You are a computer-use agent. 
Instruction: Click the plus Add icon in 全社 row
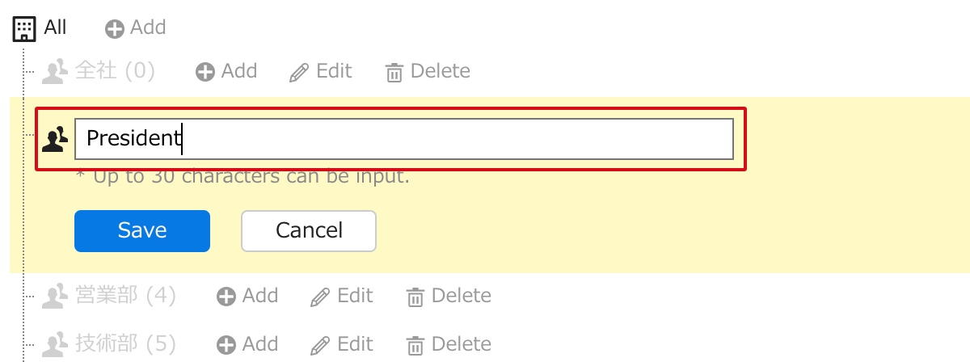[x=205, y=73]
